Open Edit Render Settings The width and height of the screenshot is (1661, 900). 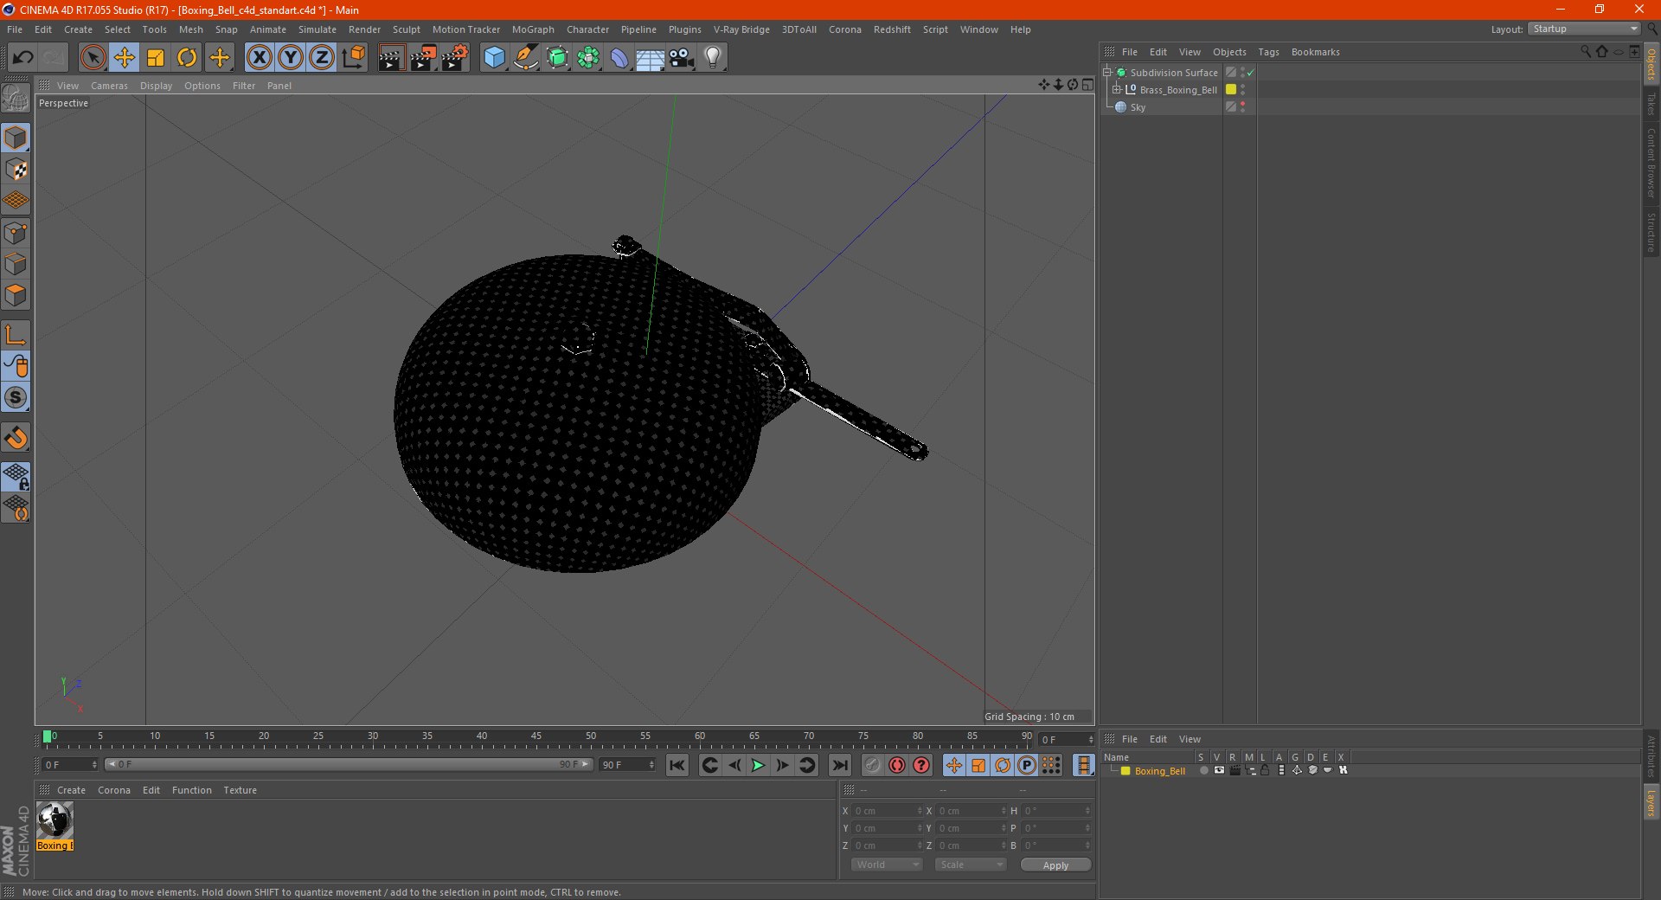click(455, 58)
